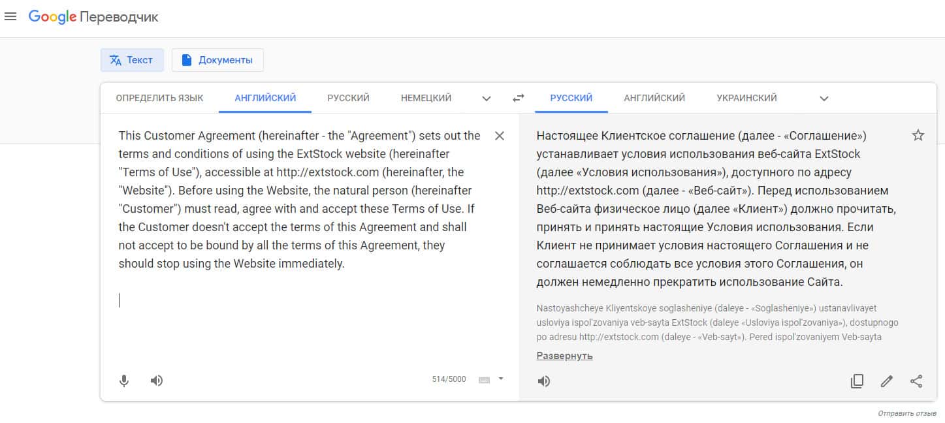Select Немецкий as source language
The height and width of the screenshot is (423, 945).
click(x=426, y=98)
